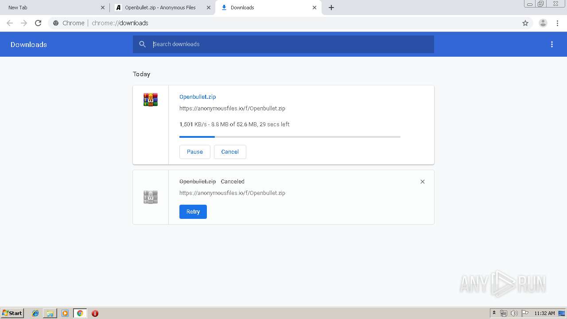Click the Show desktop tray icon

pyautogui.click(x=562, y=313)
